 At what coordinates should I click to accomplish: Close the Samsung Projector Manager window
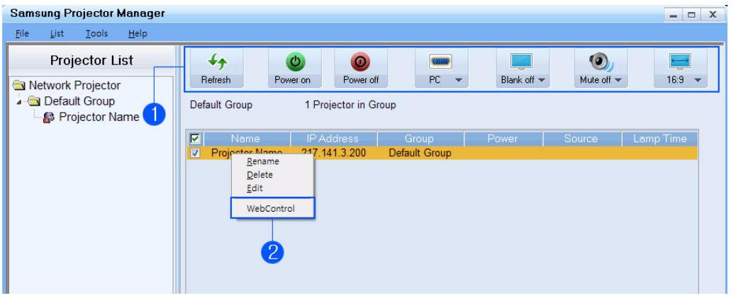point(713,15)
